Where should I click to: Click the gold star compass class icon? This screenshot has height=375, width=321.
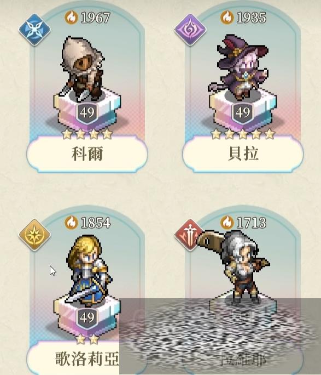point(34,235)
